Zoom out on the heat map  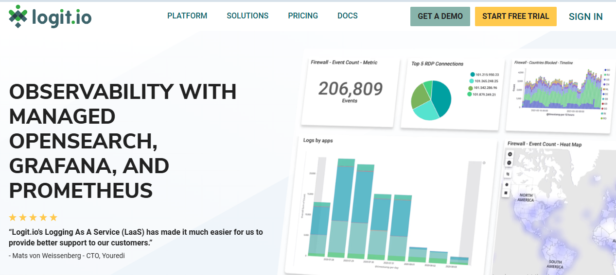[510, 162]
